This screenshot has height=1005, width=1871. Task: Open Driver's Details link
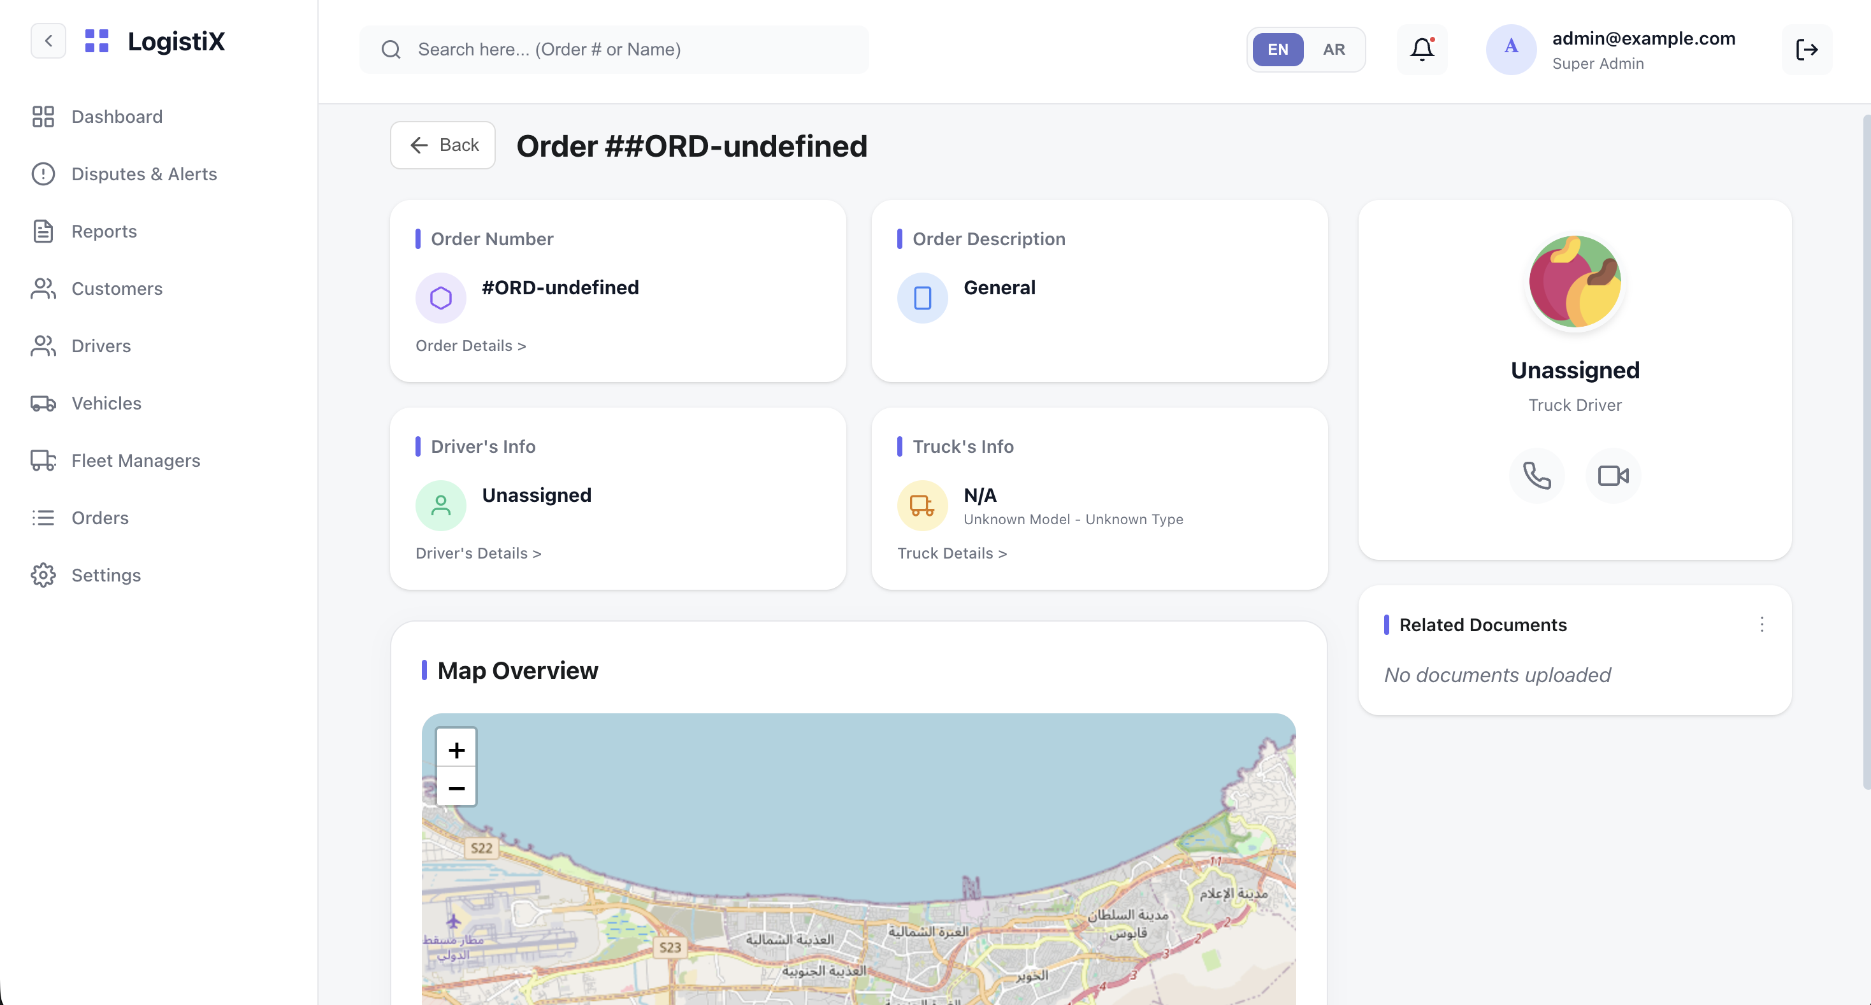pyautogui.click(x=478, y=553)
